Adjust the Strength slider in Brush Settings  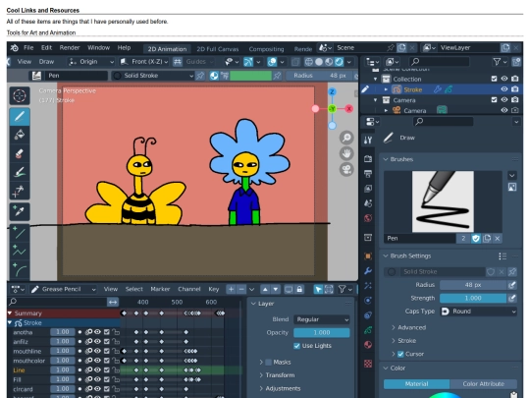(x=473, y=298)
